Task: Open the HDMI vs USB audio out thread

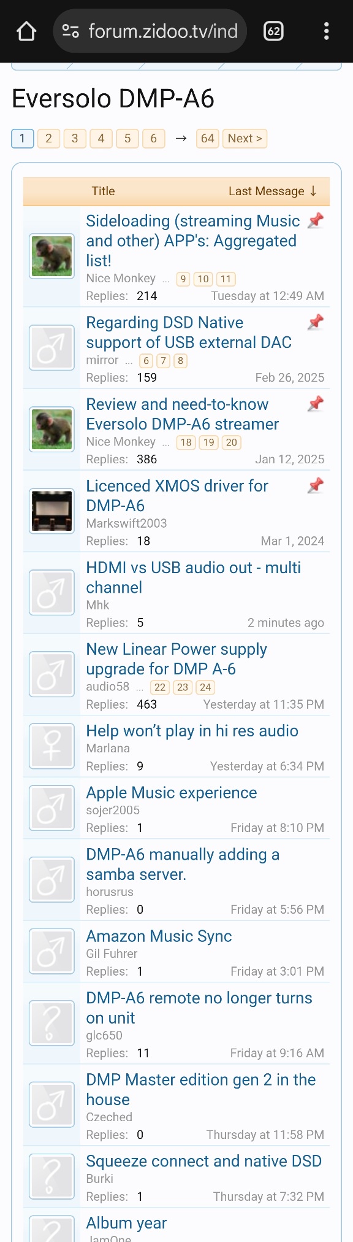Action: click(x=193, y=577)
